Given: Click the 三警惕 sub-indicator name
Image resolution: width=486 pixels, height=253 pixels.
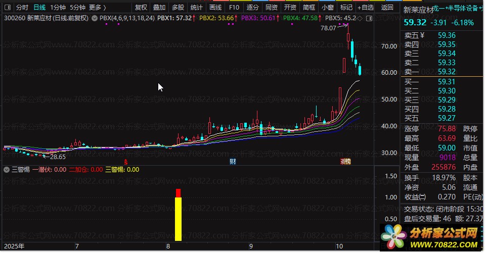Looking at the screenshot, I should point(20,169).
